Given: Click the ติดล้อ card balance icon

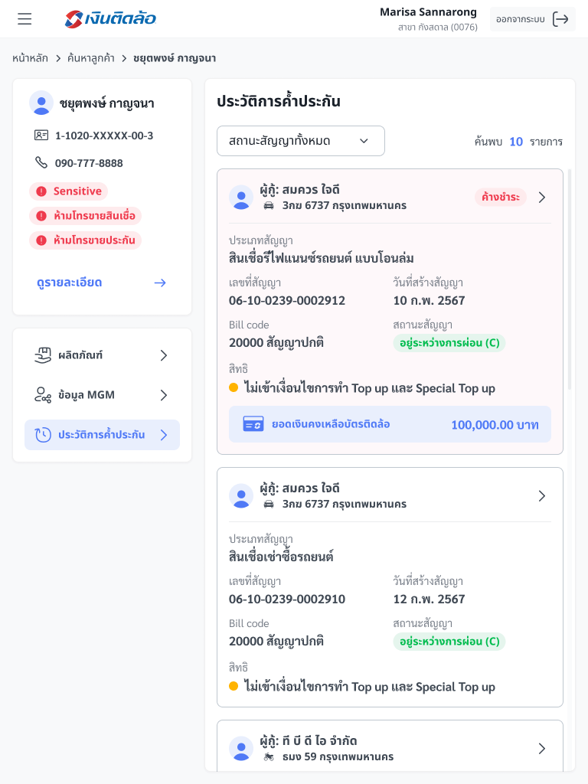Looking at the screenshot, I should (x=253, y=424).
